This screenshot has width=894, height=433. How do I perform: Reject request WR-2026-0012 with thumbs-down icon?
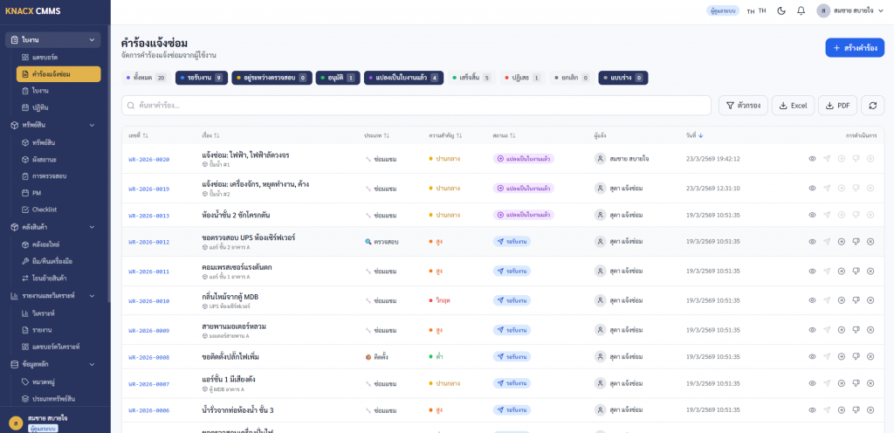pos(856,242)
